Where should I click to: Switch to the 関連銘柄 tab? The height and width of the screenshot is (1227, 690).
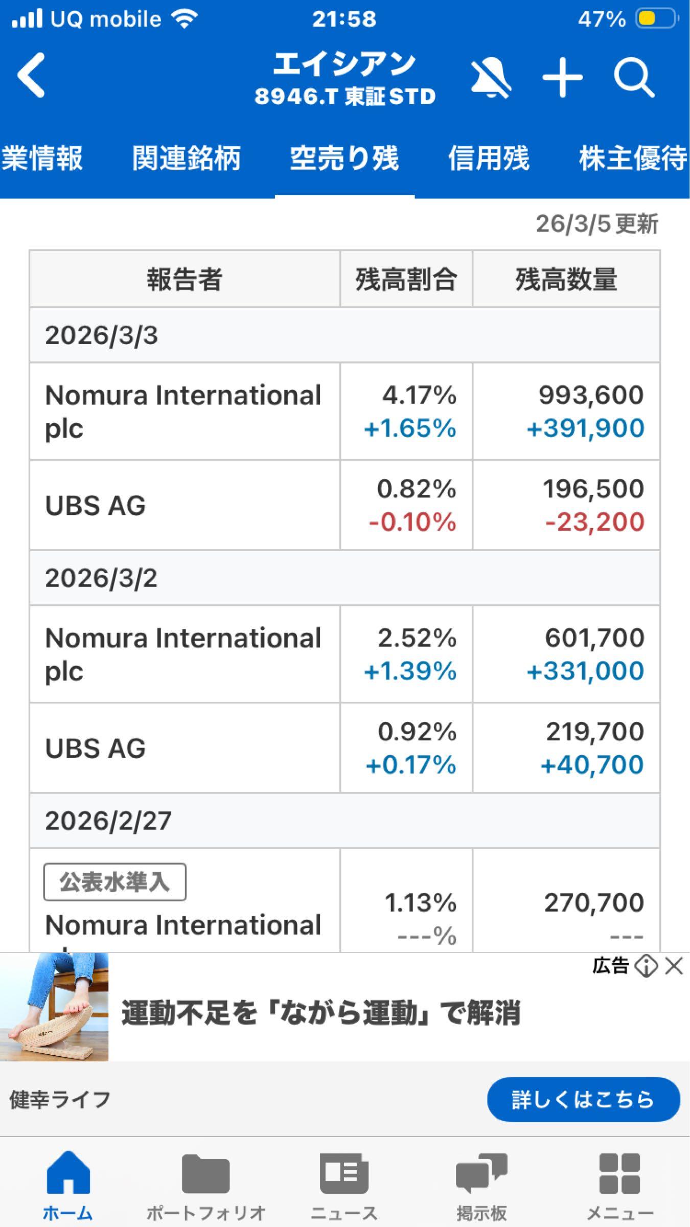(x=186, y=157)
